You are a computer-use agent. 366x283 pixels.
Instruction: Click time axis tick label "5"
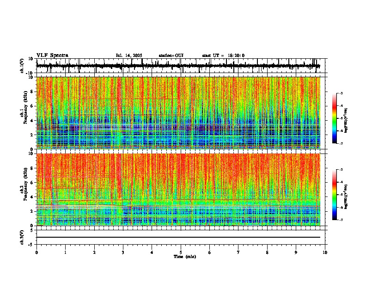pos(181,252)
